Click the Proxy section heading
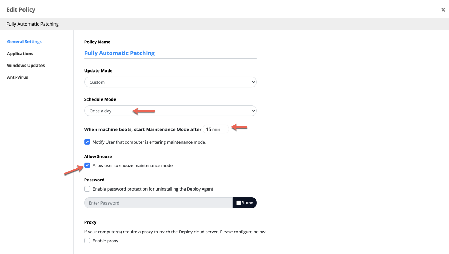 point(90,222)
